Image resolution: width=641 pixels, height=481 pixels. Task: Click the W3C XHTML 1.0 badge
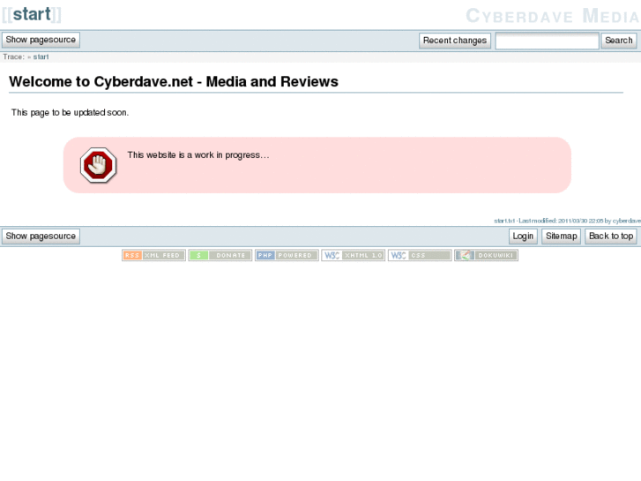coord(354,255)
